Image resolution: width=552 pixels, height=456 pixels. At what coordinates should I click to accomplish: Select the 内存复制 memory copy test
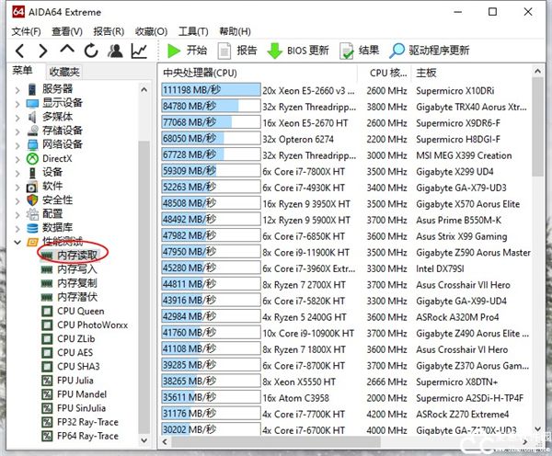pyautogui.click(x=77, y=283)
